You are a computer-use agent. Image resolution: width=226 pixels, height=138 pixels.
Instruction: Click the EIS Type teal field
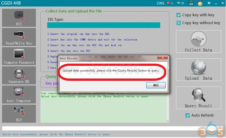[x=103, y=25]
